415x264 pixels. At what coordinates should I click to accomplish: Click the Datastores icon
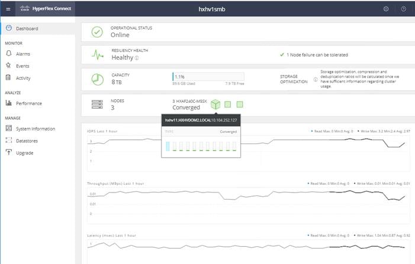click(x=9, y=141)
